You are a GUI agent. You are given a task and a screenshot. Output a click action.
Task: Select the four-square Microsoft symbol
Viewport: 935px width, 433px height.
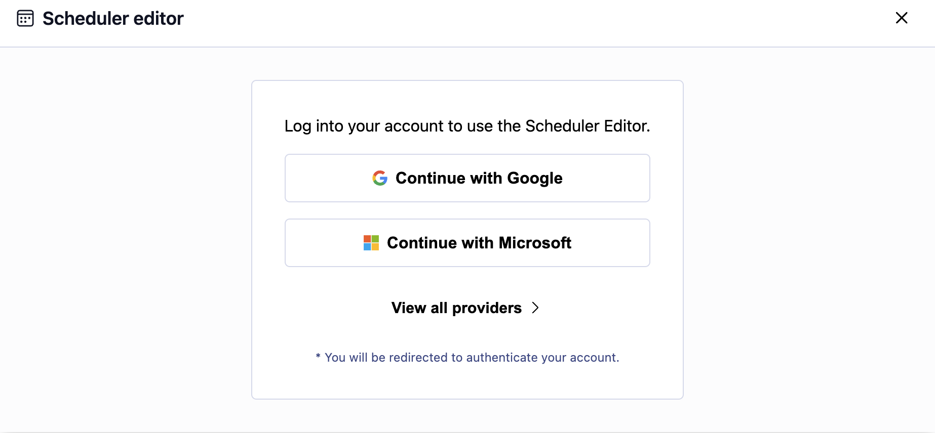(x=370, y=243)
